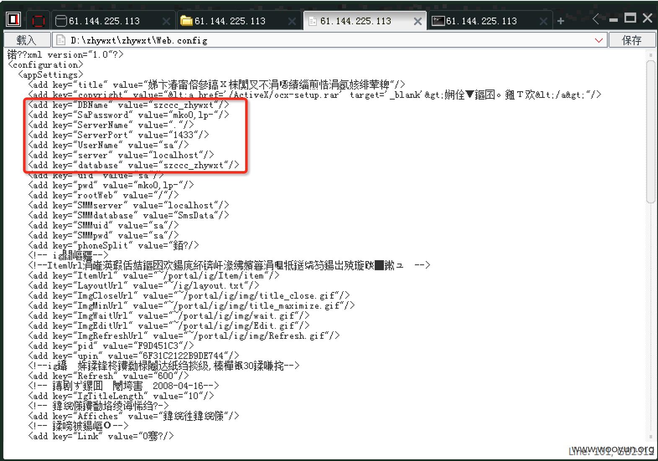Click the document icon in path field
Screen dimensions: 658x461
point(61,40)
